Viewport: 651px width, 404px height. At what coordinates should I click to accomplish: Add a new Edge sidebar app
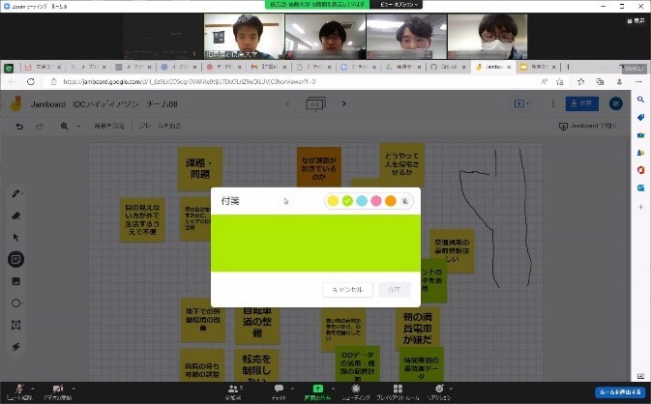click(640, 207)
